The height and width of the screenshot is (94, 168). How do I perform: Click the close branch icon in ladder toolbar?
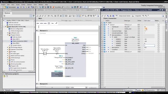[x=56, y=23]
